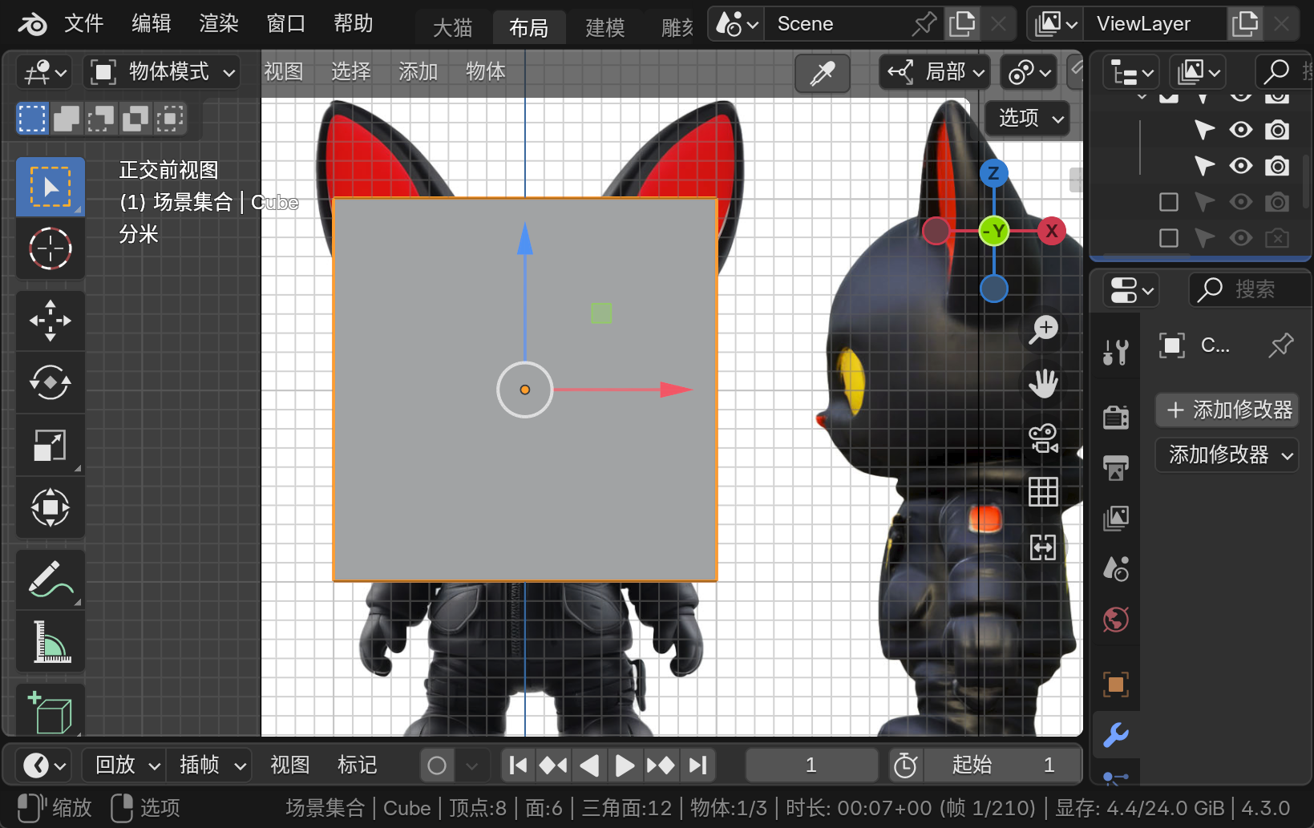Toggle the pin icon in the properties header
This screenshot has height=828, width=1314.
1280,345
